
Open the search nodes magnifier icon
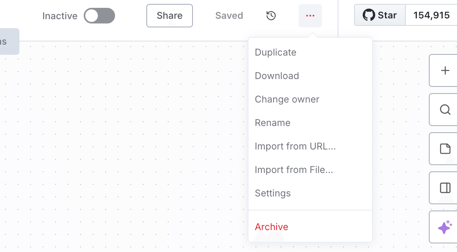[x=445, y=110]
